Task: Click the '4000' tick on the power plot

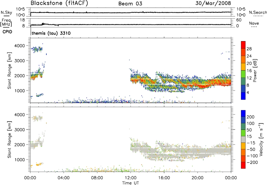Action: click(x=19, y=46)
